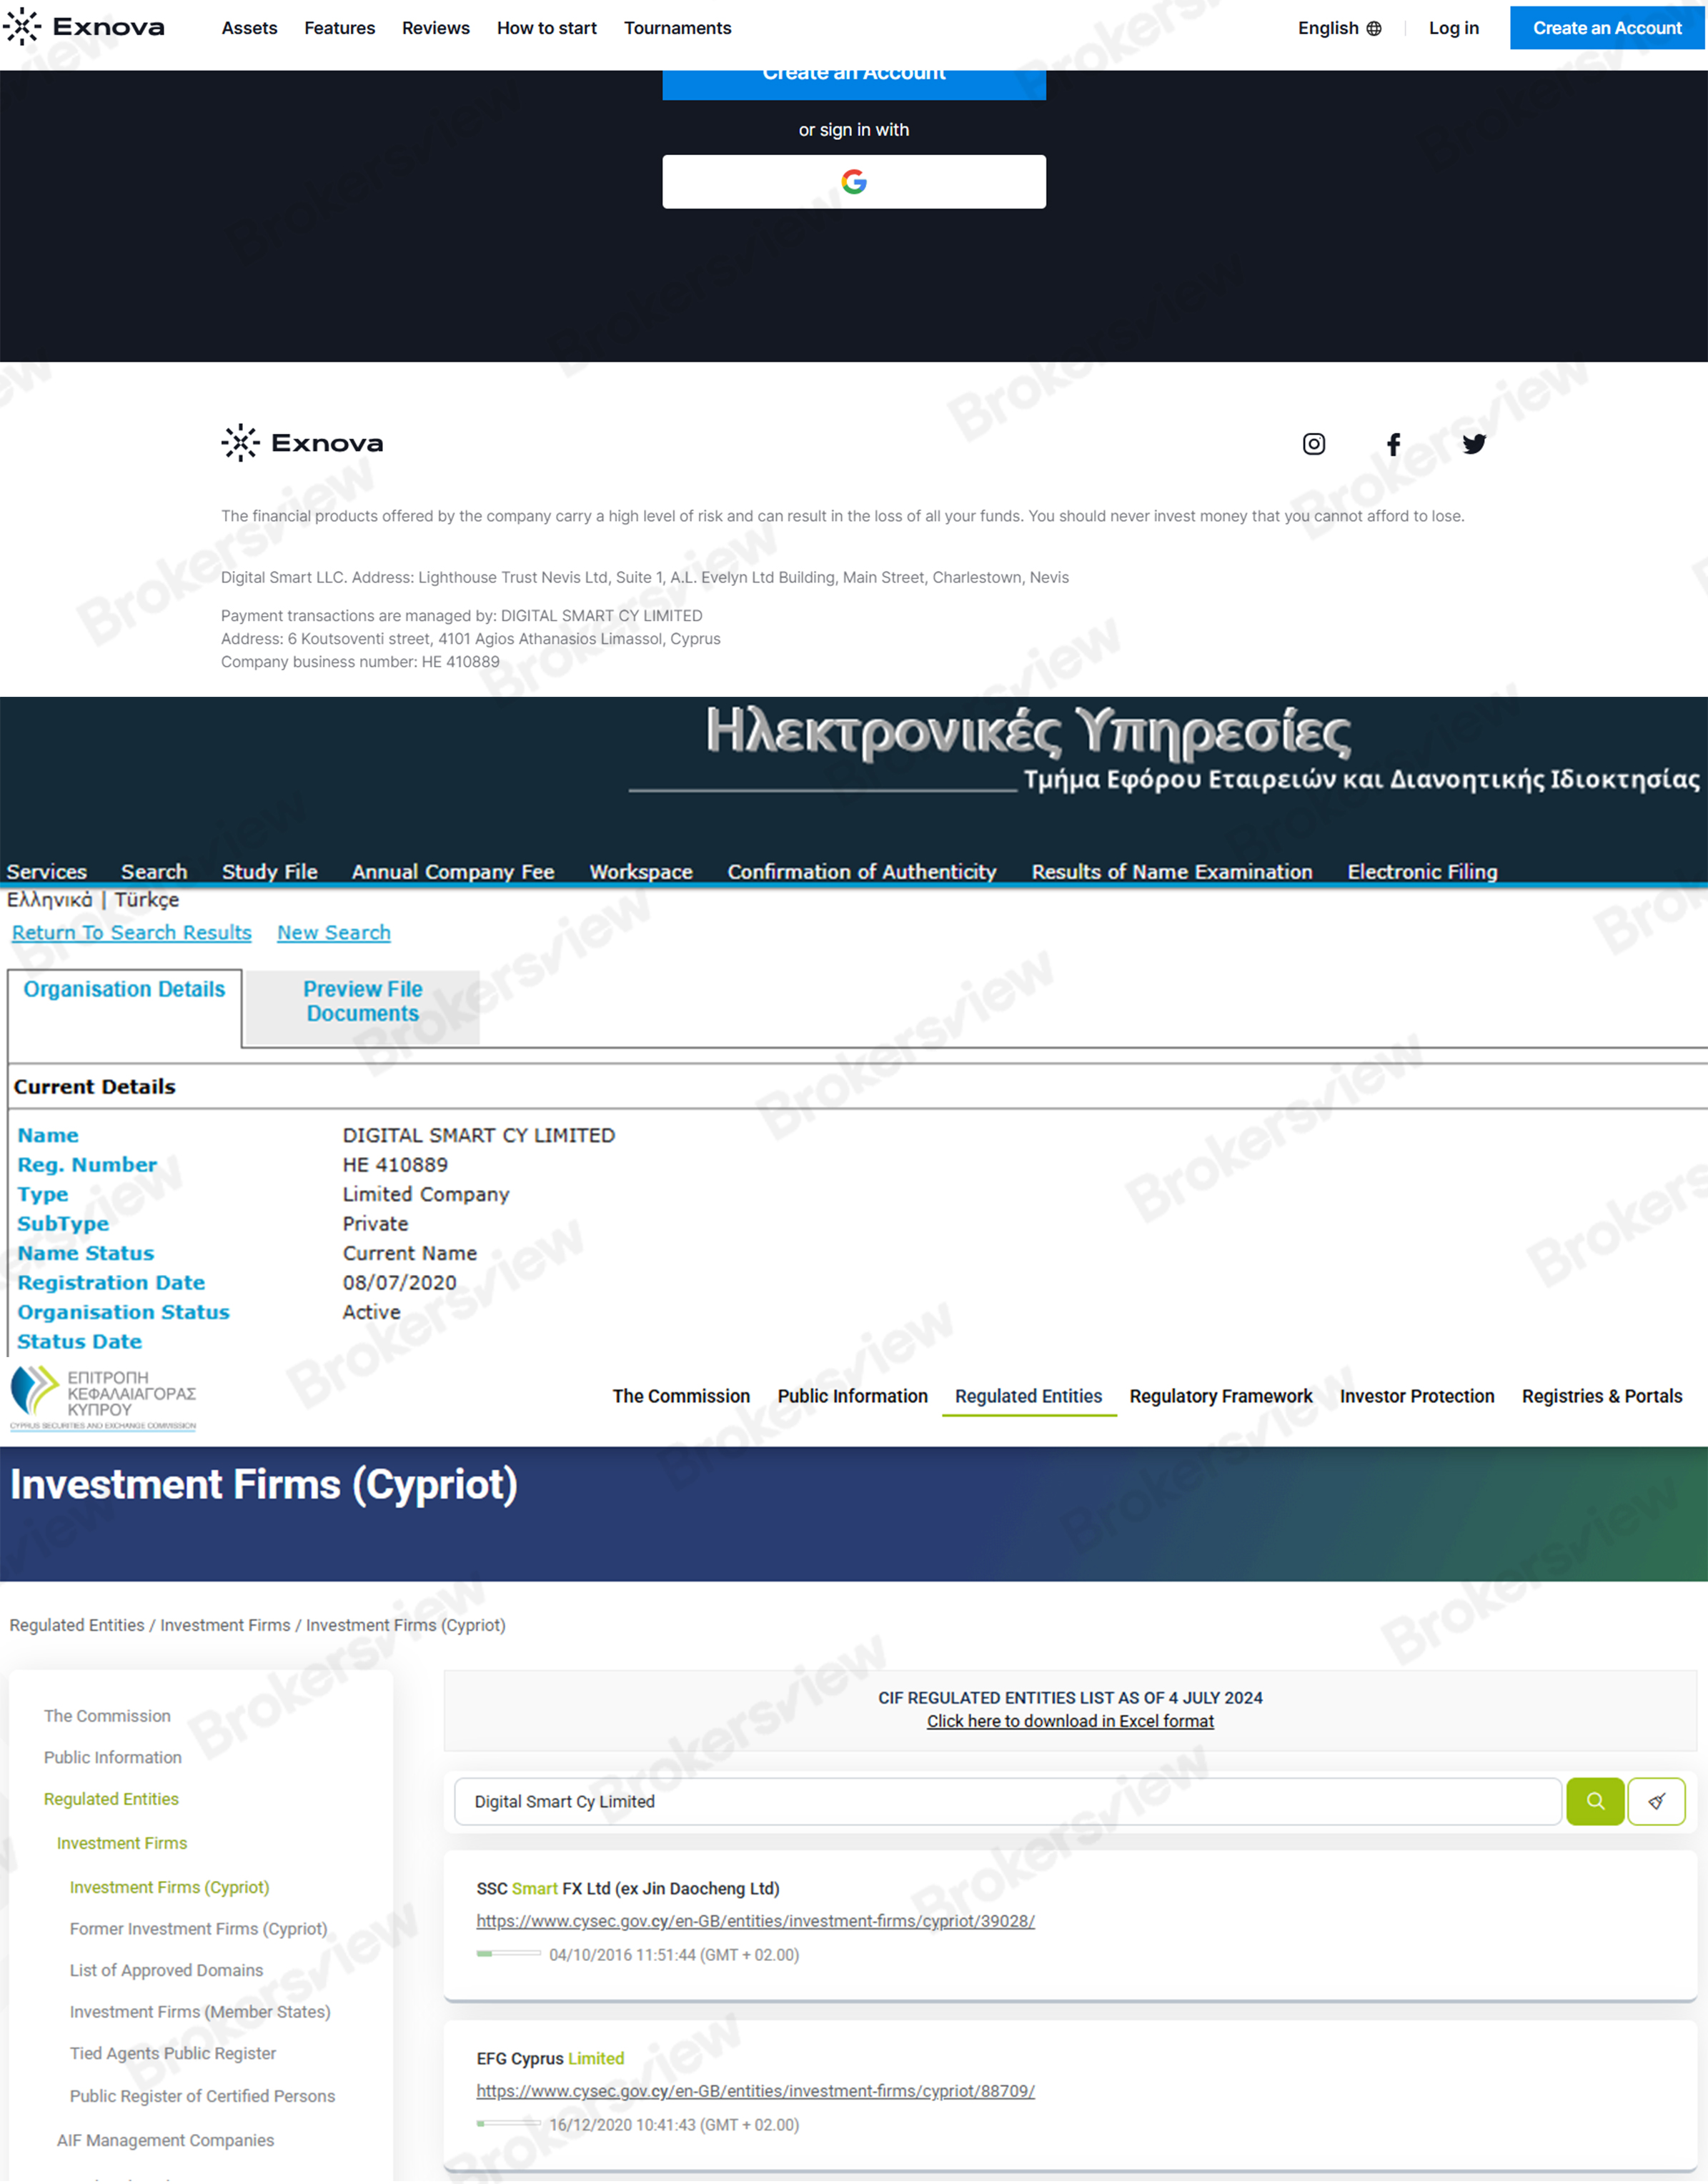Select the Organisation Details tab
This screenshot has width=1708, height=2184.
124,989
